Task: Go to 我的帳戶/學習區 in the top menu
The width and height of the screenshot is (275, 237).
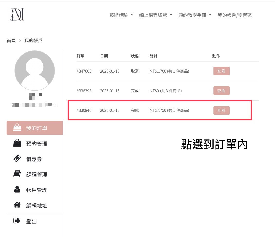Action: click(x=235, y=15)
